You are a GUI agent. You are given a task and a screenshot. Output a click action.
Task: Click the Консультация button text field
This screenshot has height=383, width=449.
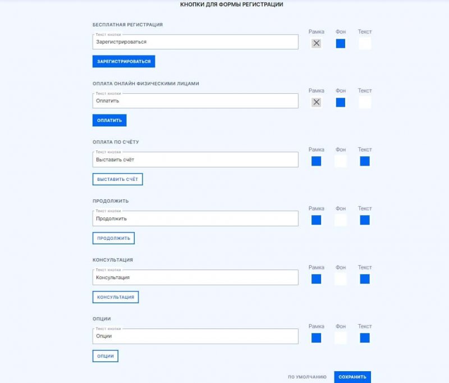(x=195, y=277)
